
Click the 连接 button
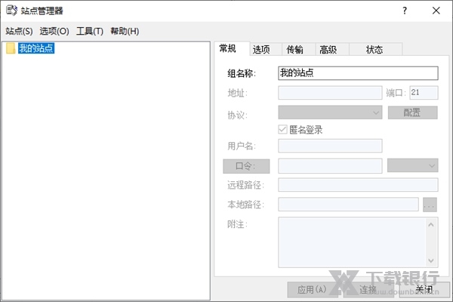tap(368, 290)
